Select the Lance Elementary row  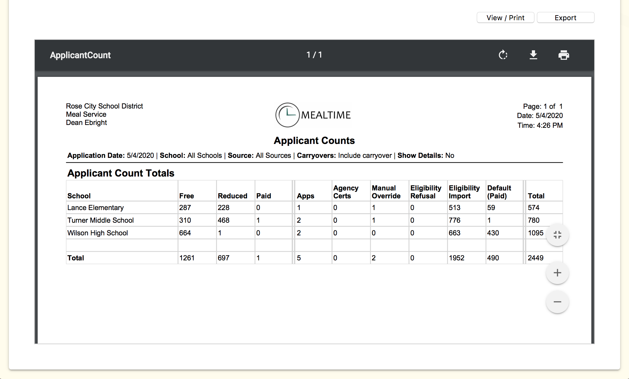click(x=96, y=208)
